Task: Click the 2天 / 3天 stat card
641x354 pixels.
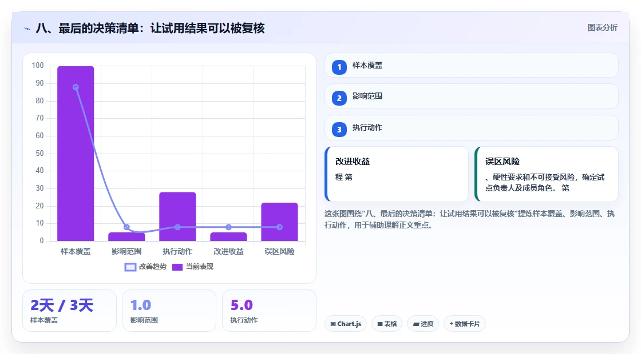Action: [x=69, y=311]
